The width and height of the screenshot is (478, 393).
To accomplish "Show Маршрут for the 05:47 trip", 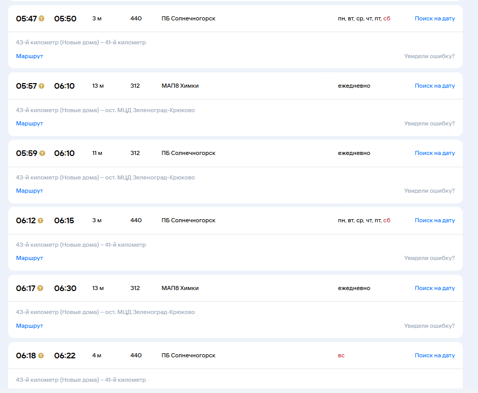I will pyautogui.click(x=30, y=56).
